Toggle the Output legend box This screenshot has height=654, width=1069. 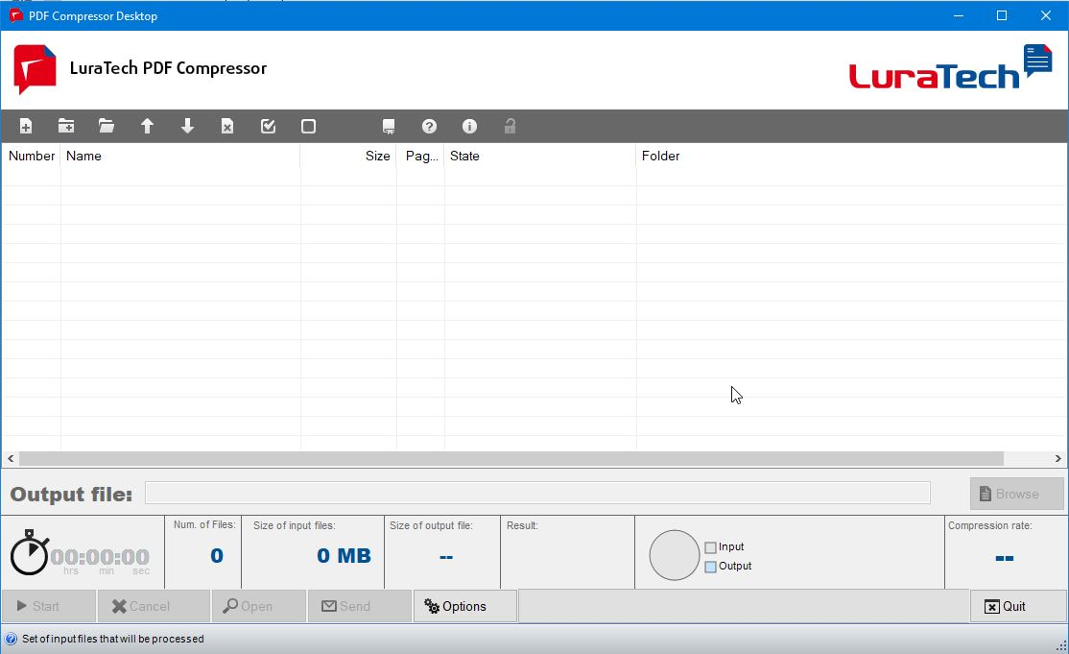[x=710, y=567]
